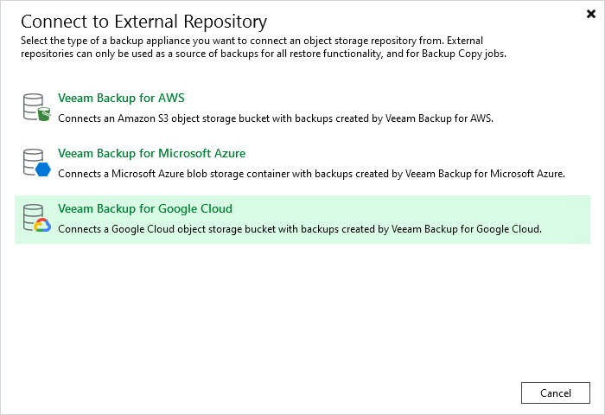Open Veeam Backup for AWS option
The height and width of the screenshot is (415, 605).
121,98
